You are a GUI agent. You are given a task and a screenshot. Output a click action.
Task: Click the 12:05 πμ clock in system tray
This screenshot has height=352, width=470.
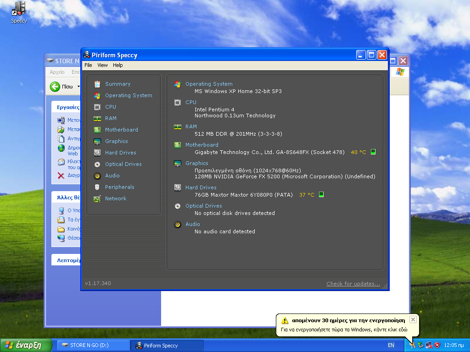point(454,346)
